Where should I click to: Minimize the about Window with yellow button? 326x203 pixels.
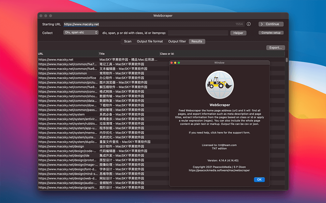175,63
